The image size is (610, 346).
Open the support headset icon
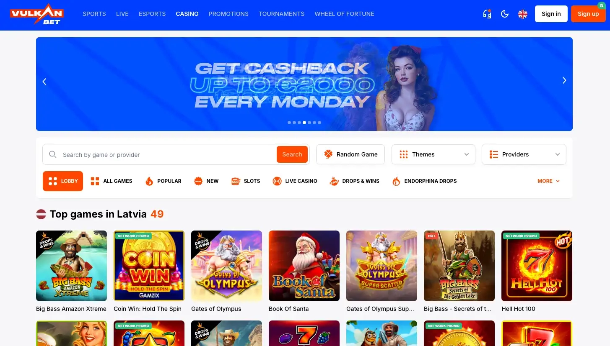(487, 14)
